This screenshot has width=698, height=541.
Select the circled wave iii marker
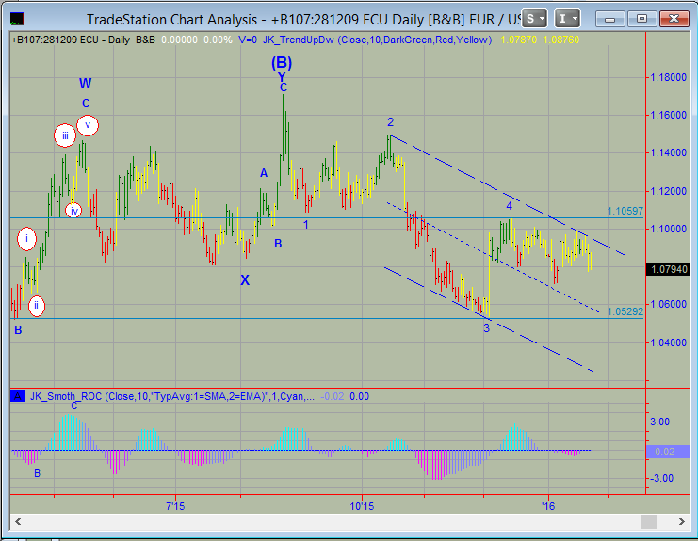[x=65, y=135]
